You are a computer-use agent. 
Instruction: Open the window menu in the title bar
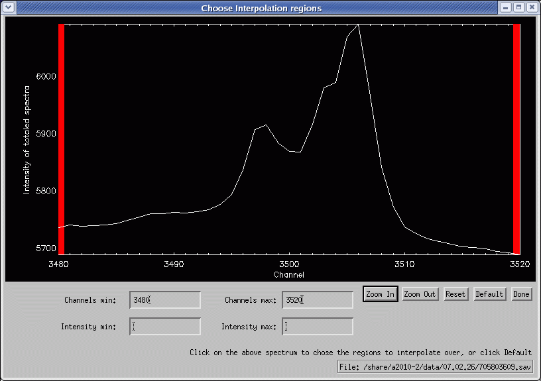[x=9, y=8]
